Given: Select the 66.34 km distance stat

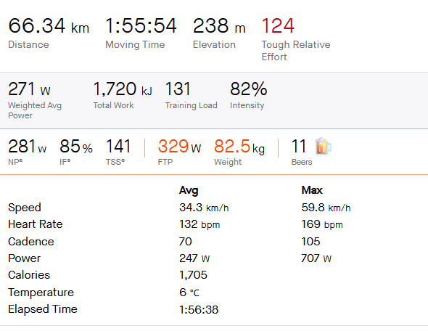Looking at the screenshot, I should point(49,25).
